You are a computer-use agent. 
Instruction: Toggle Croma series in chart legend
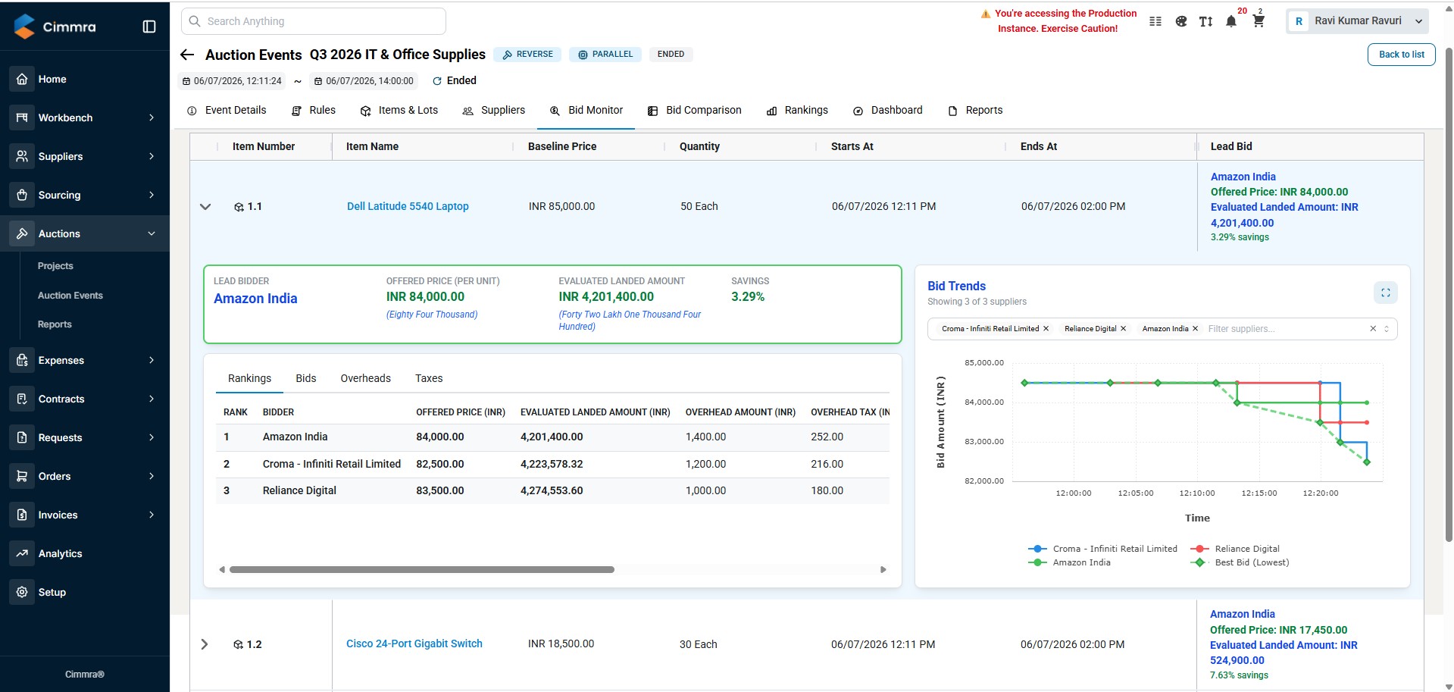coord(1102,549)
